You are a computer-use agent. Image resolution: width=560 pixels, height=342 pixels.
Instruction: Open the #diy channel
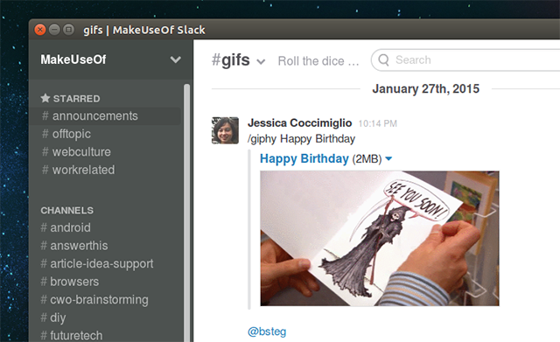(53, 318)
